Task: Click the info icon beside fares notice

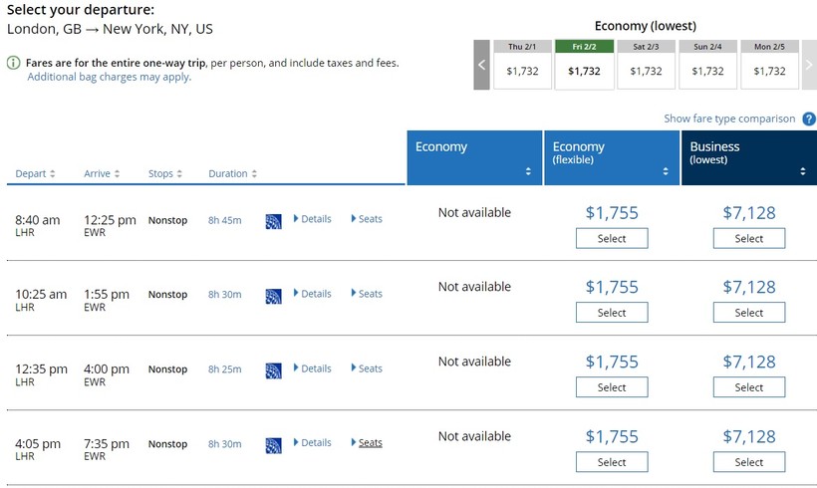Action: click(x=14, y=63)
